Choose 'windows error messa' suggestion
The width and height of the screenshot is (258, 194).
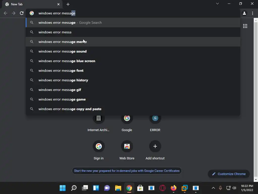click(x=133, y=32)
